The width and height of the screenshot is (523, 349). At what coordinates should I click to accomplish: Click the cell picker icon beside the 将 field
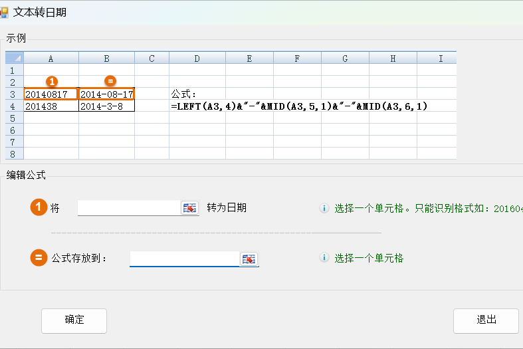tap(190, 208)
